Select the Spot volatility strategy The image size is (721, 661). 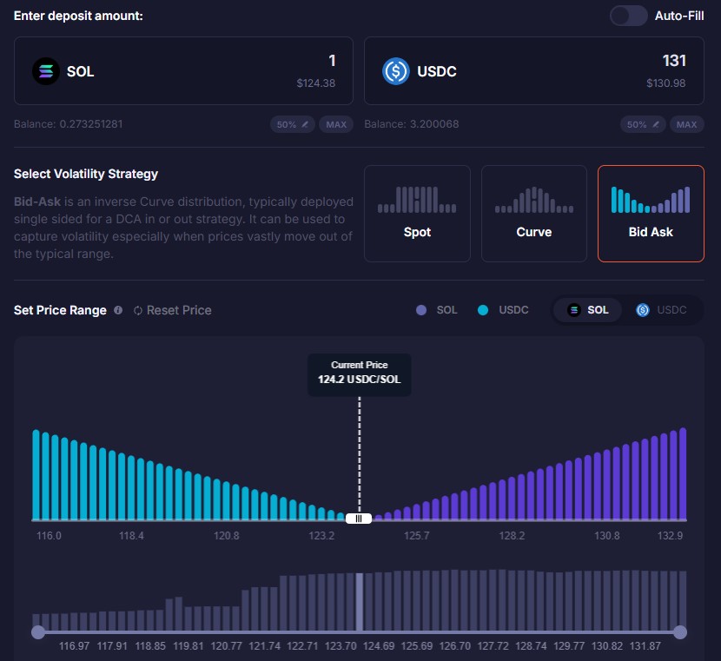click(417, 214)
